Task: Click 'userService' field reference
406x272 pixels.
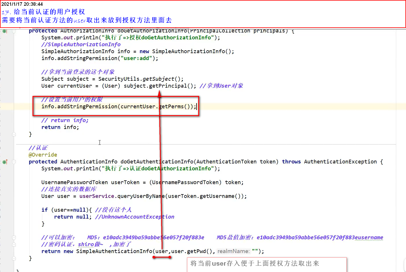Action: point(97,196)
